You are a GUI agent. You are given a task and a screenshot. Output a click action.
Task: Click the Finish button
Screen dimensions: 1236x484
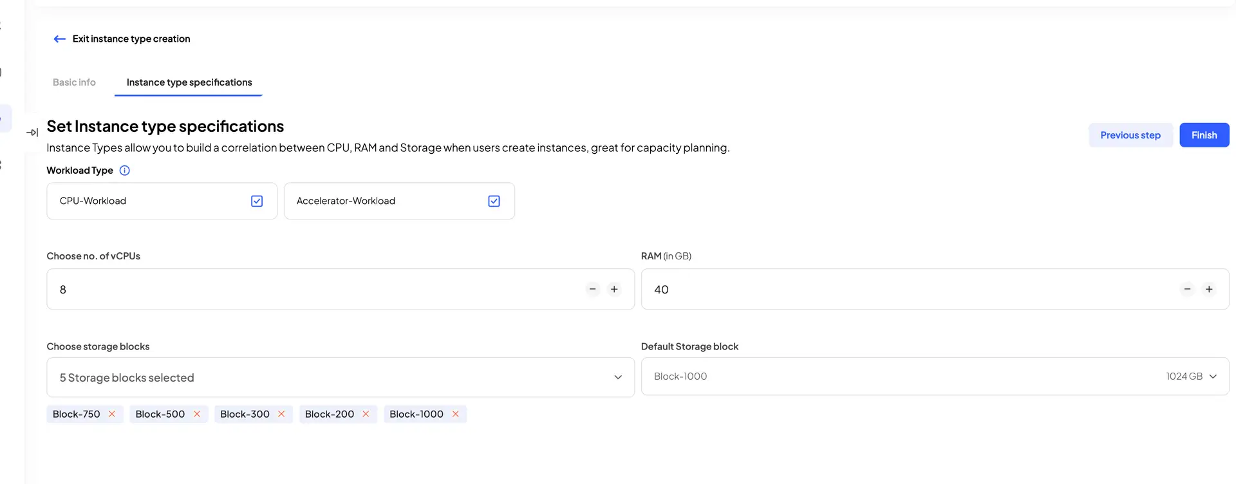(x=1204, y=135)
